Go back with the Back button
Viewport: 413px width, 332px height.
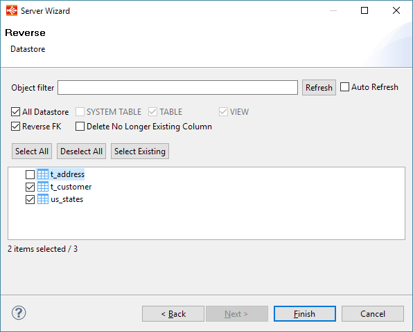pyautogui.click(x=173, y=313)
